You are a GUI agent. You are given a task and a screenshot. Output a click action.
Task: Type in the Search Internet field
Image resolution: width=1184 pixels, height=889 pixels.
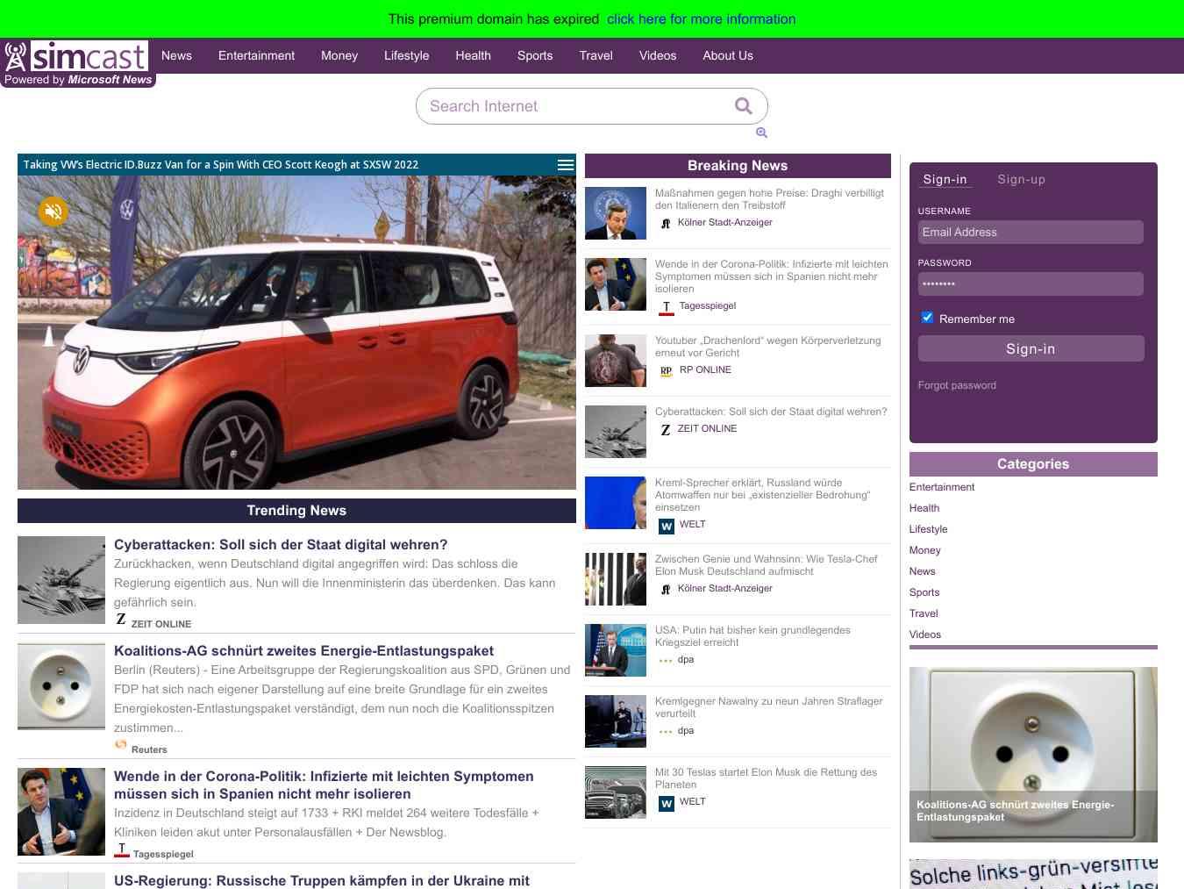[x=570, y=105]
